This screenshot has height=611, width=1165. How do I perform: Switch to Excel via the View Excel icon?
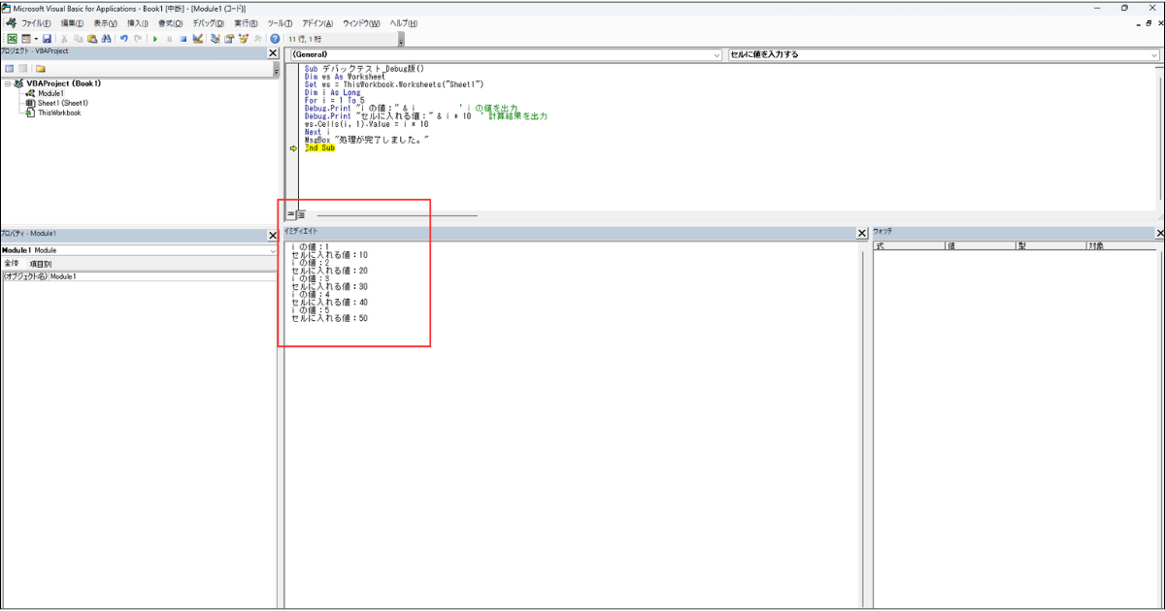[12, 39]
